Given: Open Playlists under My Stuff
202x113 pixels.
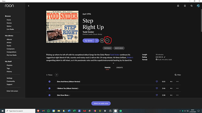Looking at the screenshot, I should coord(10,65).
